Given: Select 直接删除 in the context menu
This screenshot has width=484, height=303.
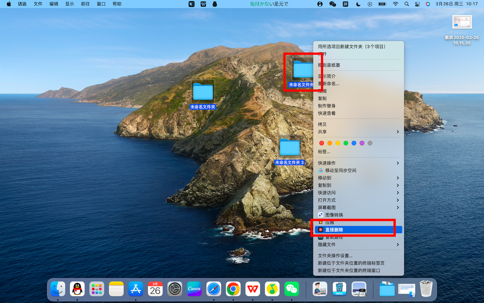Looking at the screenshot, I should [x=359, y=230].
